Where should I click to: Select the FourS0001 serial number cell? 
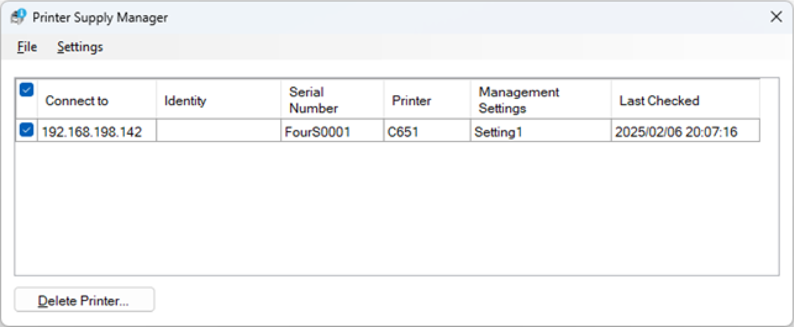(318, 132)
